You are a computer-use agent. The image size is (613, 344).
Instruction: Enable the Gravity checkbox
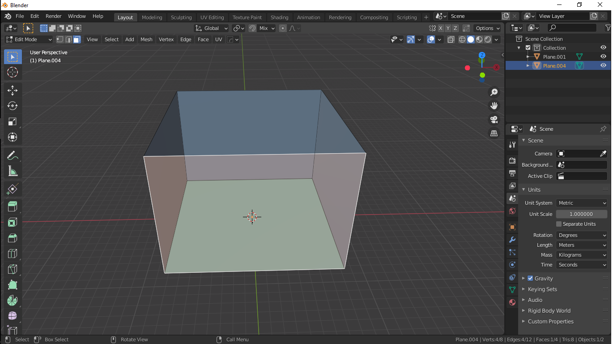[x=530, y=278]
